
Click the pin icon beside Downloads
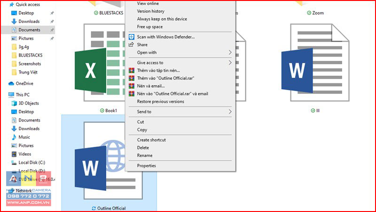click(x=52, y=21)
